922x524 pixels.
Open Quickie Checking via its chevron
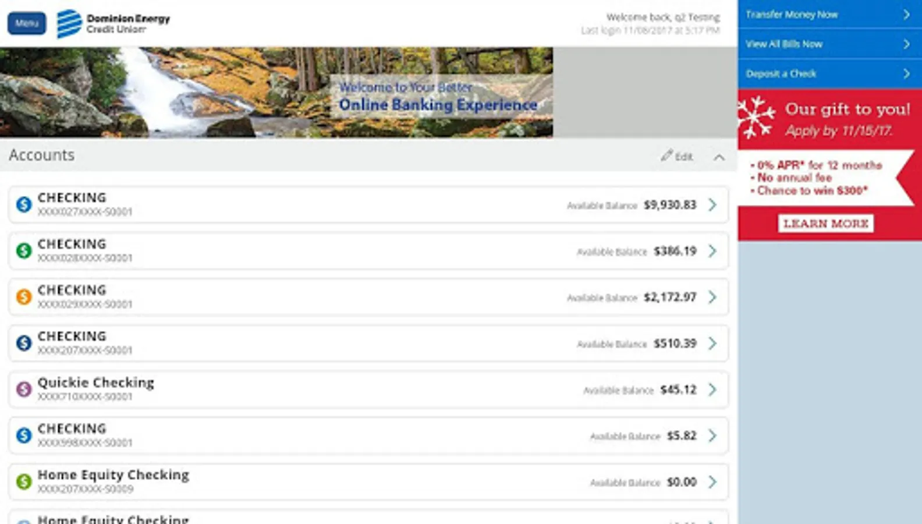point(712,390)
